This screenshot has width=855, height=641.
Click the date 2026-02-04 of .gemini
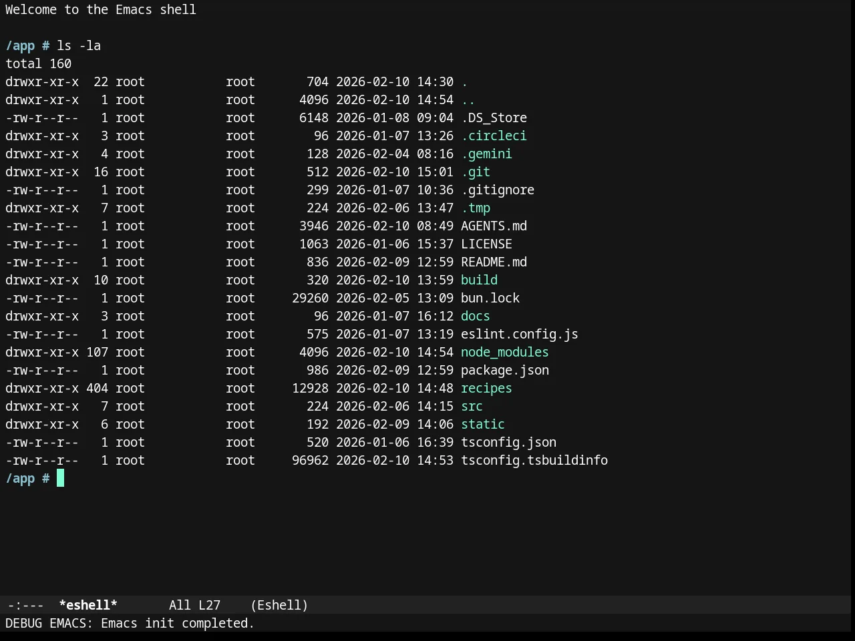tap(373, 154)
